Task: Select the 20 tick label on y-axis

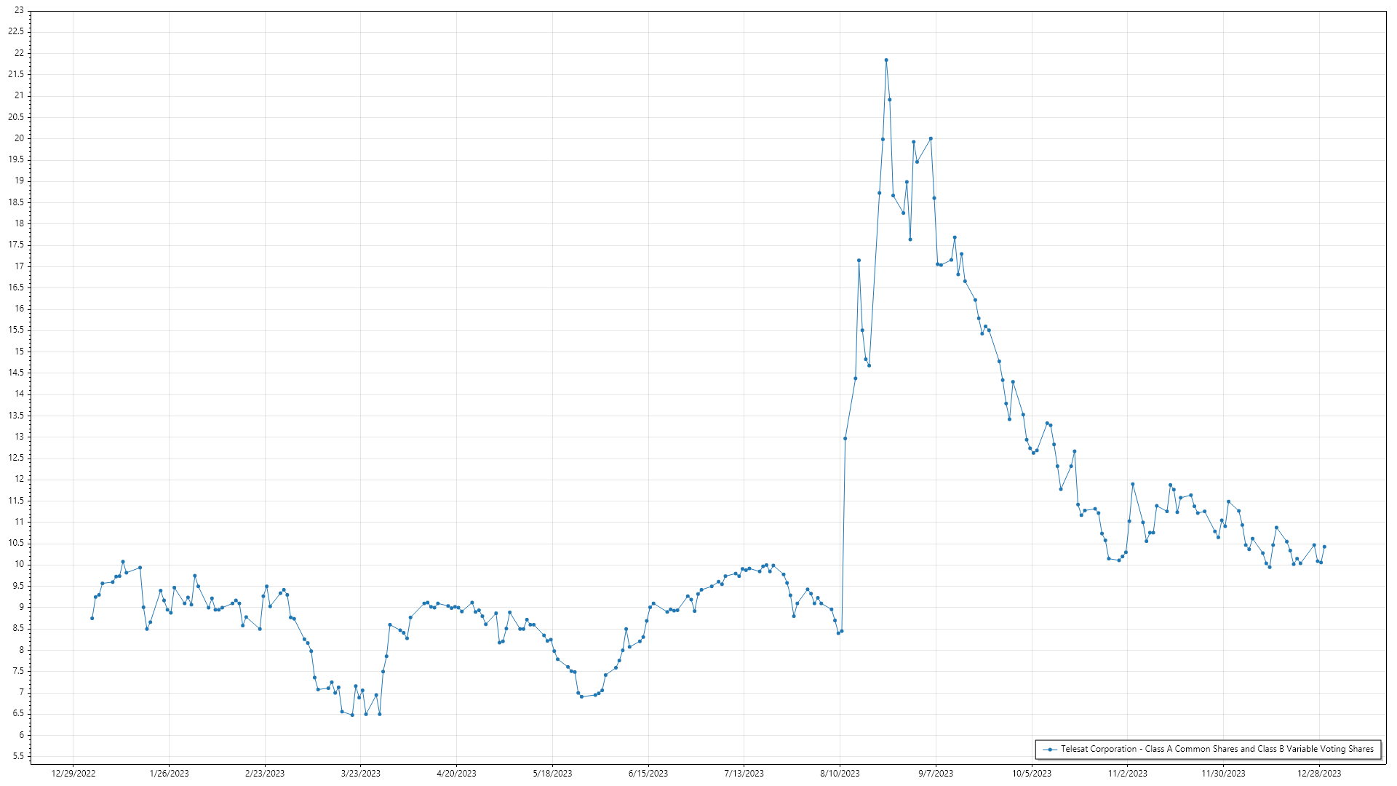Action: point(19,138)
